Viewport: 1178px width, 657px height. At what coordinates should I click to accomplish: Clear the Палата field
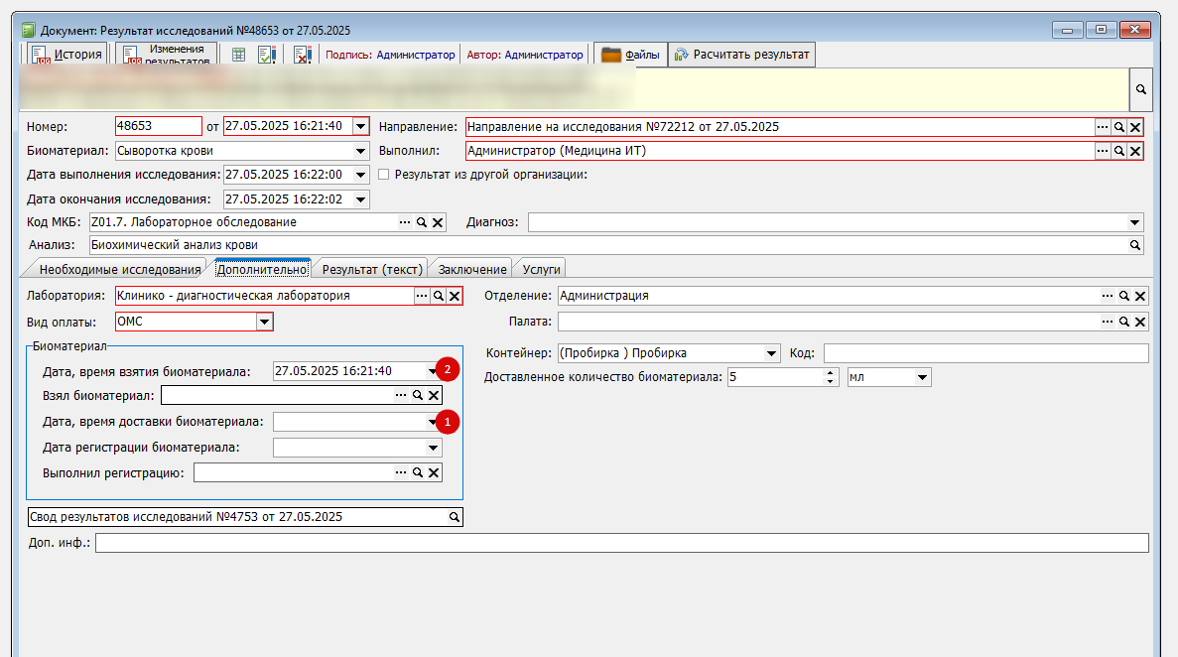pyautogui.click(x=1139, y=322)
